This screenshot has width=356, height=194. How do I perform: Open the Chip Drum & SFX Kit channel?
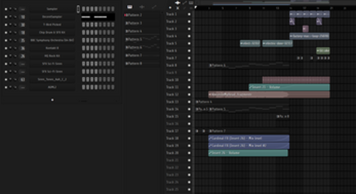pos(52,32)
